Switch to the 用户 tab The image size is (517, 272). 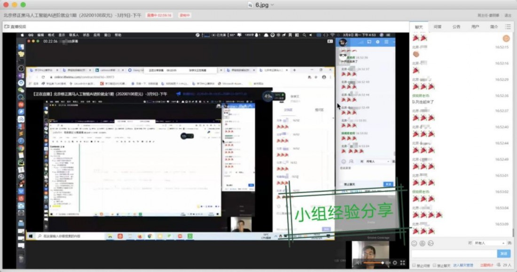[475, 27]
